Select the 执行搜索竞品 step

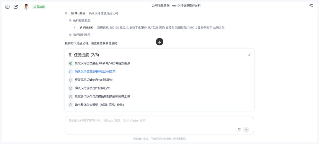point(82,21)
